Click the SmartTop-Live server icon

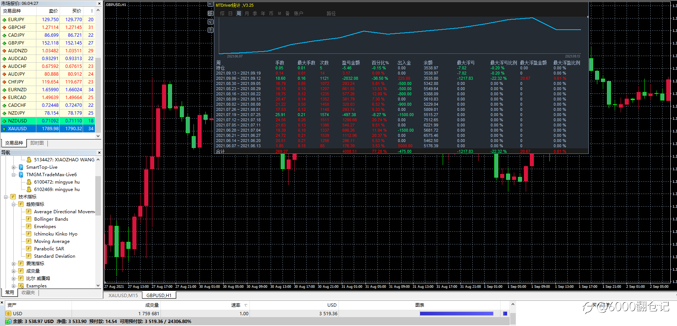point(21,167)
